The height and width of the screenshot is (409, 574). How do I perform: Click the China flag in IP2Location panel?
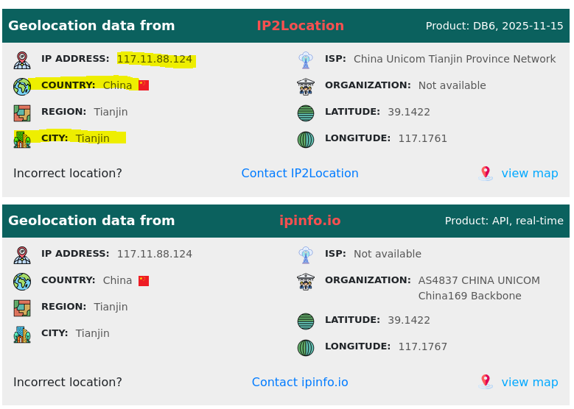point(144,85)
